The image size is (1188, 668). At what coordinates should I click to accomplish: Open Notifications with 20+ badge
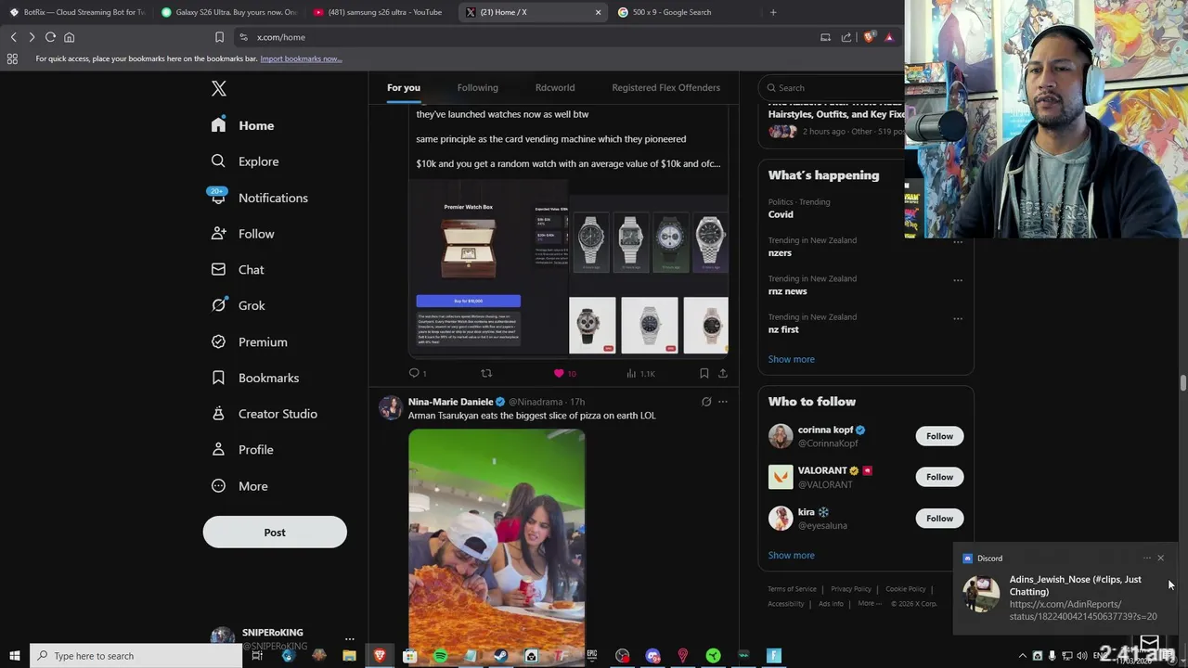[x=259, y=198]
